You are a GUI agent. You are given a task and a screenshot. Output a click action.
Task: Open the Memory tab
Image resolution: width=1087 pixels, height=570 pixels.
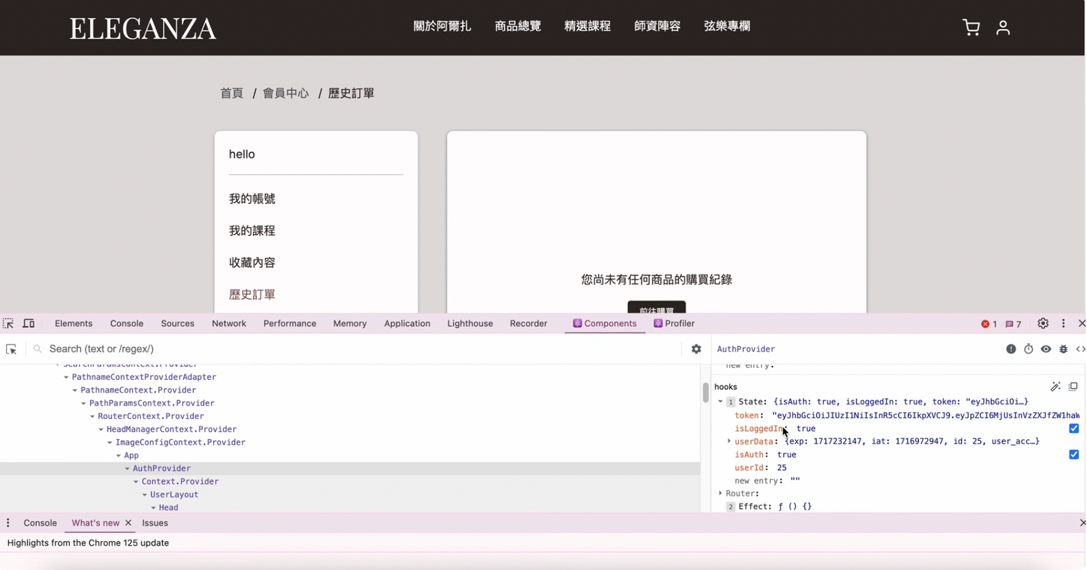coord(350,324)
